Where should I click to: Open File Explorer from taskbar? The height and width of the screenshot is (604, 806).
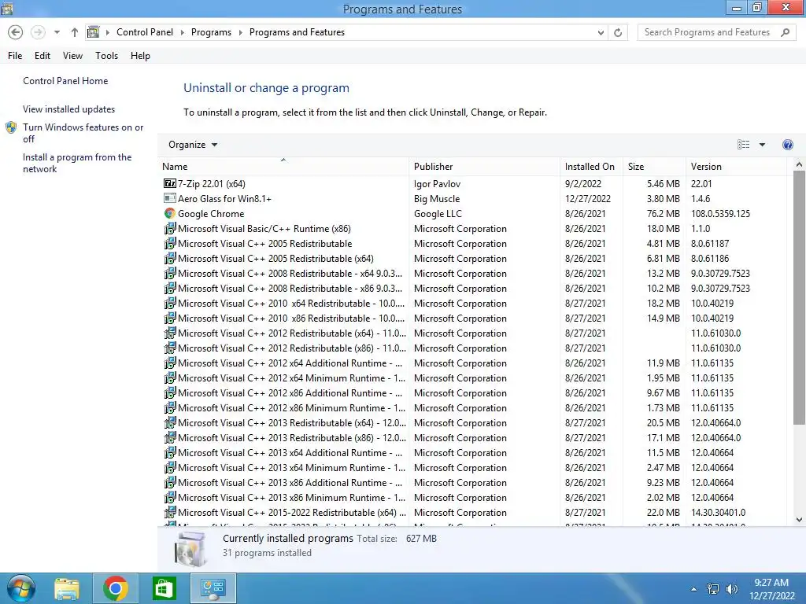coord(67,588)
